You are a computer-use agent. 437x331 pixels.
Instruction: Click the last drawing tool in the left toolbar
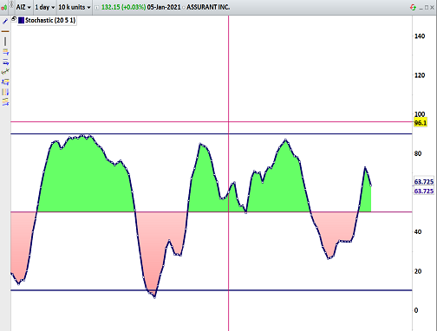point(5,101)
